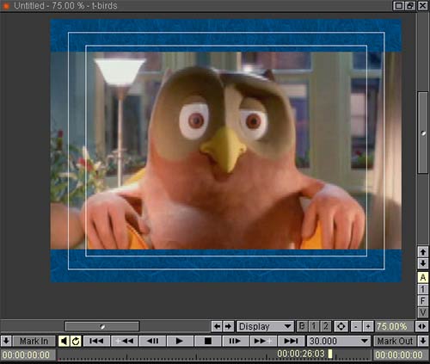This screenshot has height=364, width=430.
Task: Step forward one frame
Action: tap(235, 341)
